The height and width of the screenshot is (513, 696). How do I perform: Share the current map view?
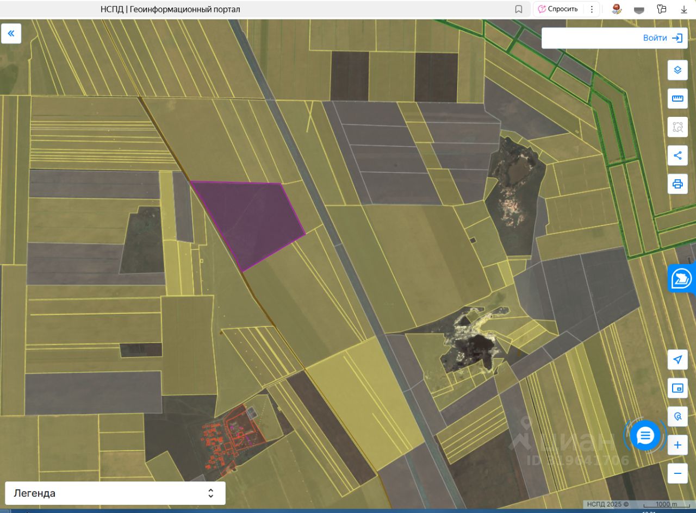tap(678, 155)
